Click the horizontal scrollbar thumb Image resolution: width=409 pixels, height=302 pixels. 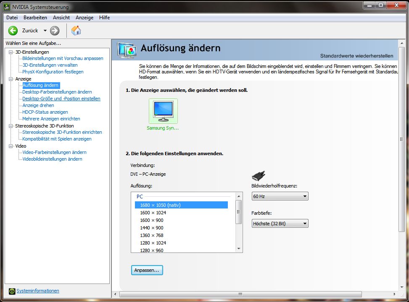pyautogui.click(x=240, y=294)
